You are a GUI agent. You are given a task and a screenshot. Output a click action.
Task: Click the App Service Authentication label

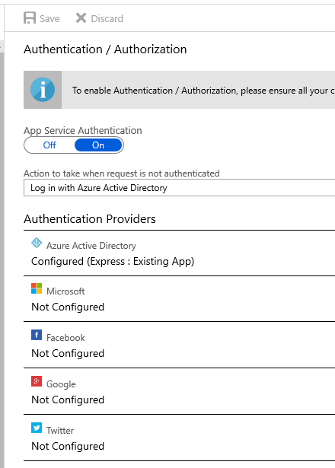pos(83,131)
